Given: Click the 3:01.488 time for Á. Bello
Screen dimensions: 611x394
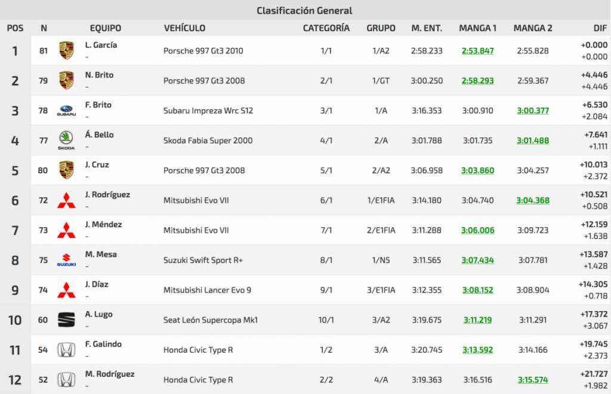Looking at the screenshot, I should tap(532, 141).
